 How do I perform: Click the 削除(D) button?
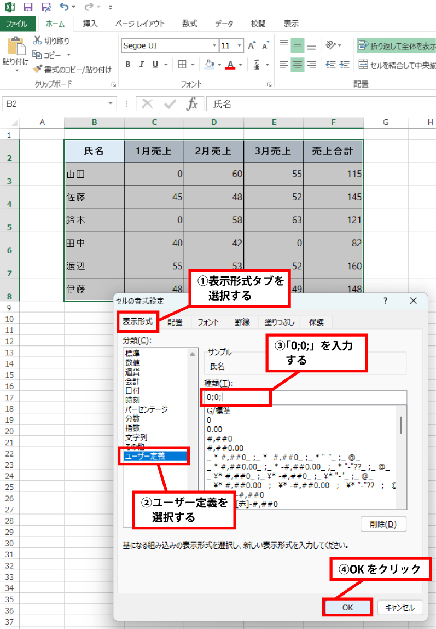click(x=383, y=524)
